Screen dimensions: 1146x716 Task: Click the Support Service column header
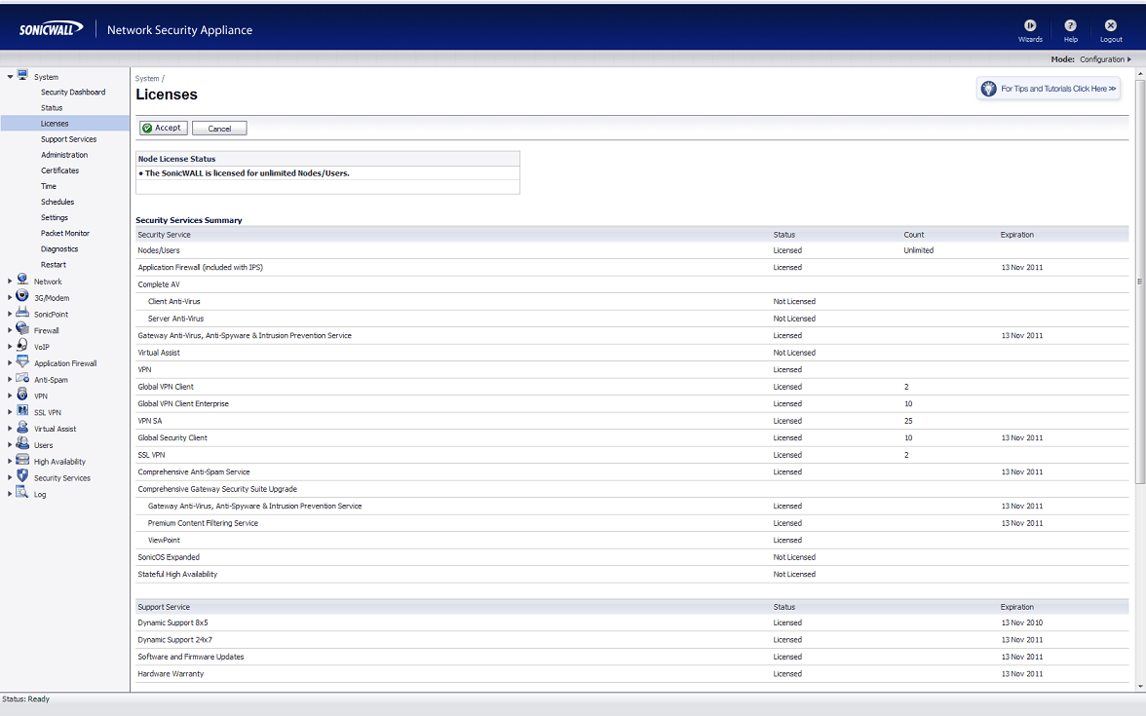coord(164,607)
